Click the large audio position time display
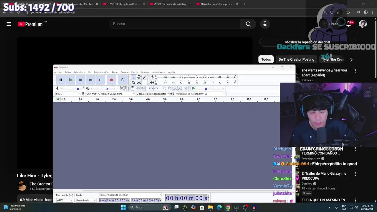 187,198
